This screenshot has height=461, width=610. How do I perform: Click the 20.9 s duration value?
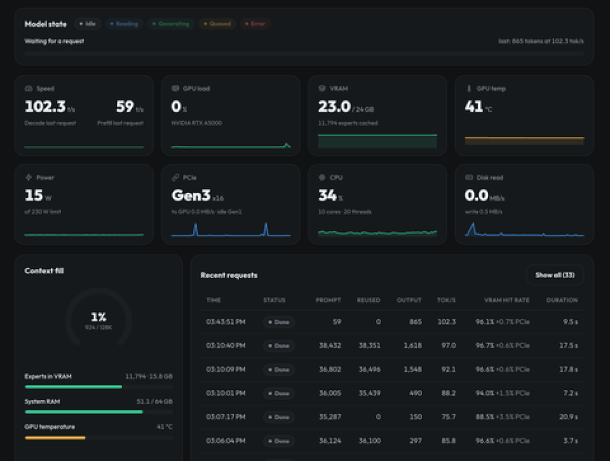[569, 417]
